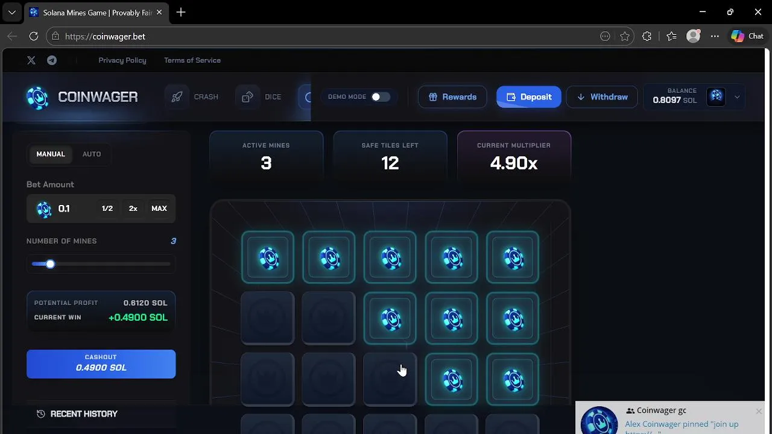Cash out 0.4900 SOL
Screen dimensions: 772x434
101,364
